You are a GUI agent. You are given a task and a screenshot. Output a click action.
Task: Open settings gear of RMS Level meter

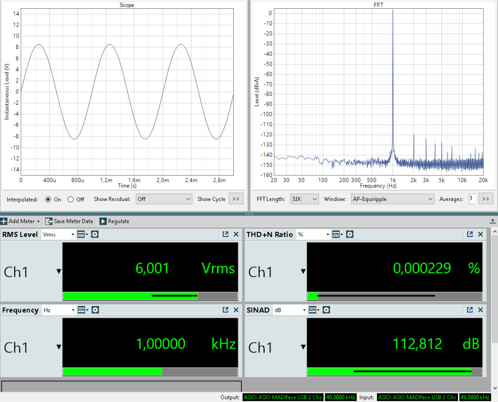click(x=95, y=234)
